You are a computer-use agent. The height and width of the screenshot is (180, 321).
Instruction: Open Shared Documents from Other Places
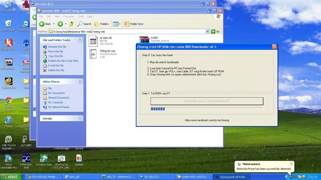coord(59,98)
